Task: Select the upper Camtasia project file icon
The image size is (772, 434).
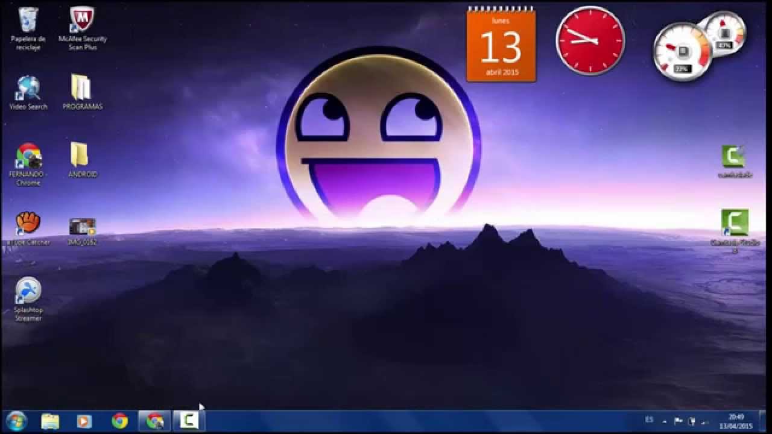Action: tap(735, 162)
